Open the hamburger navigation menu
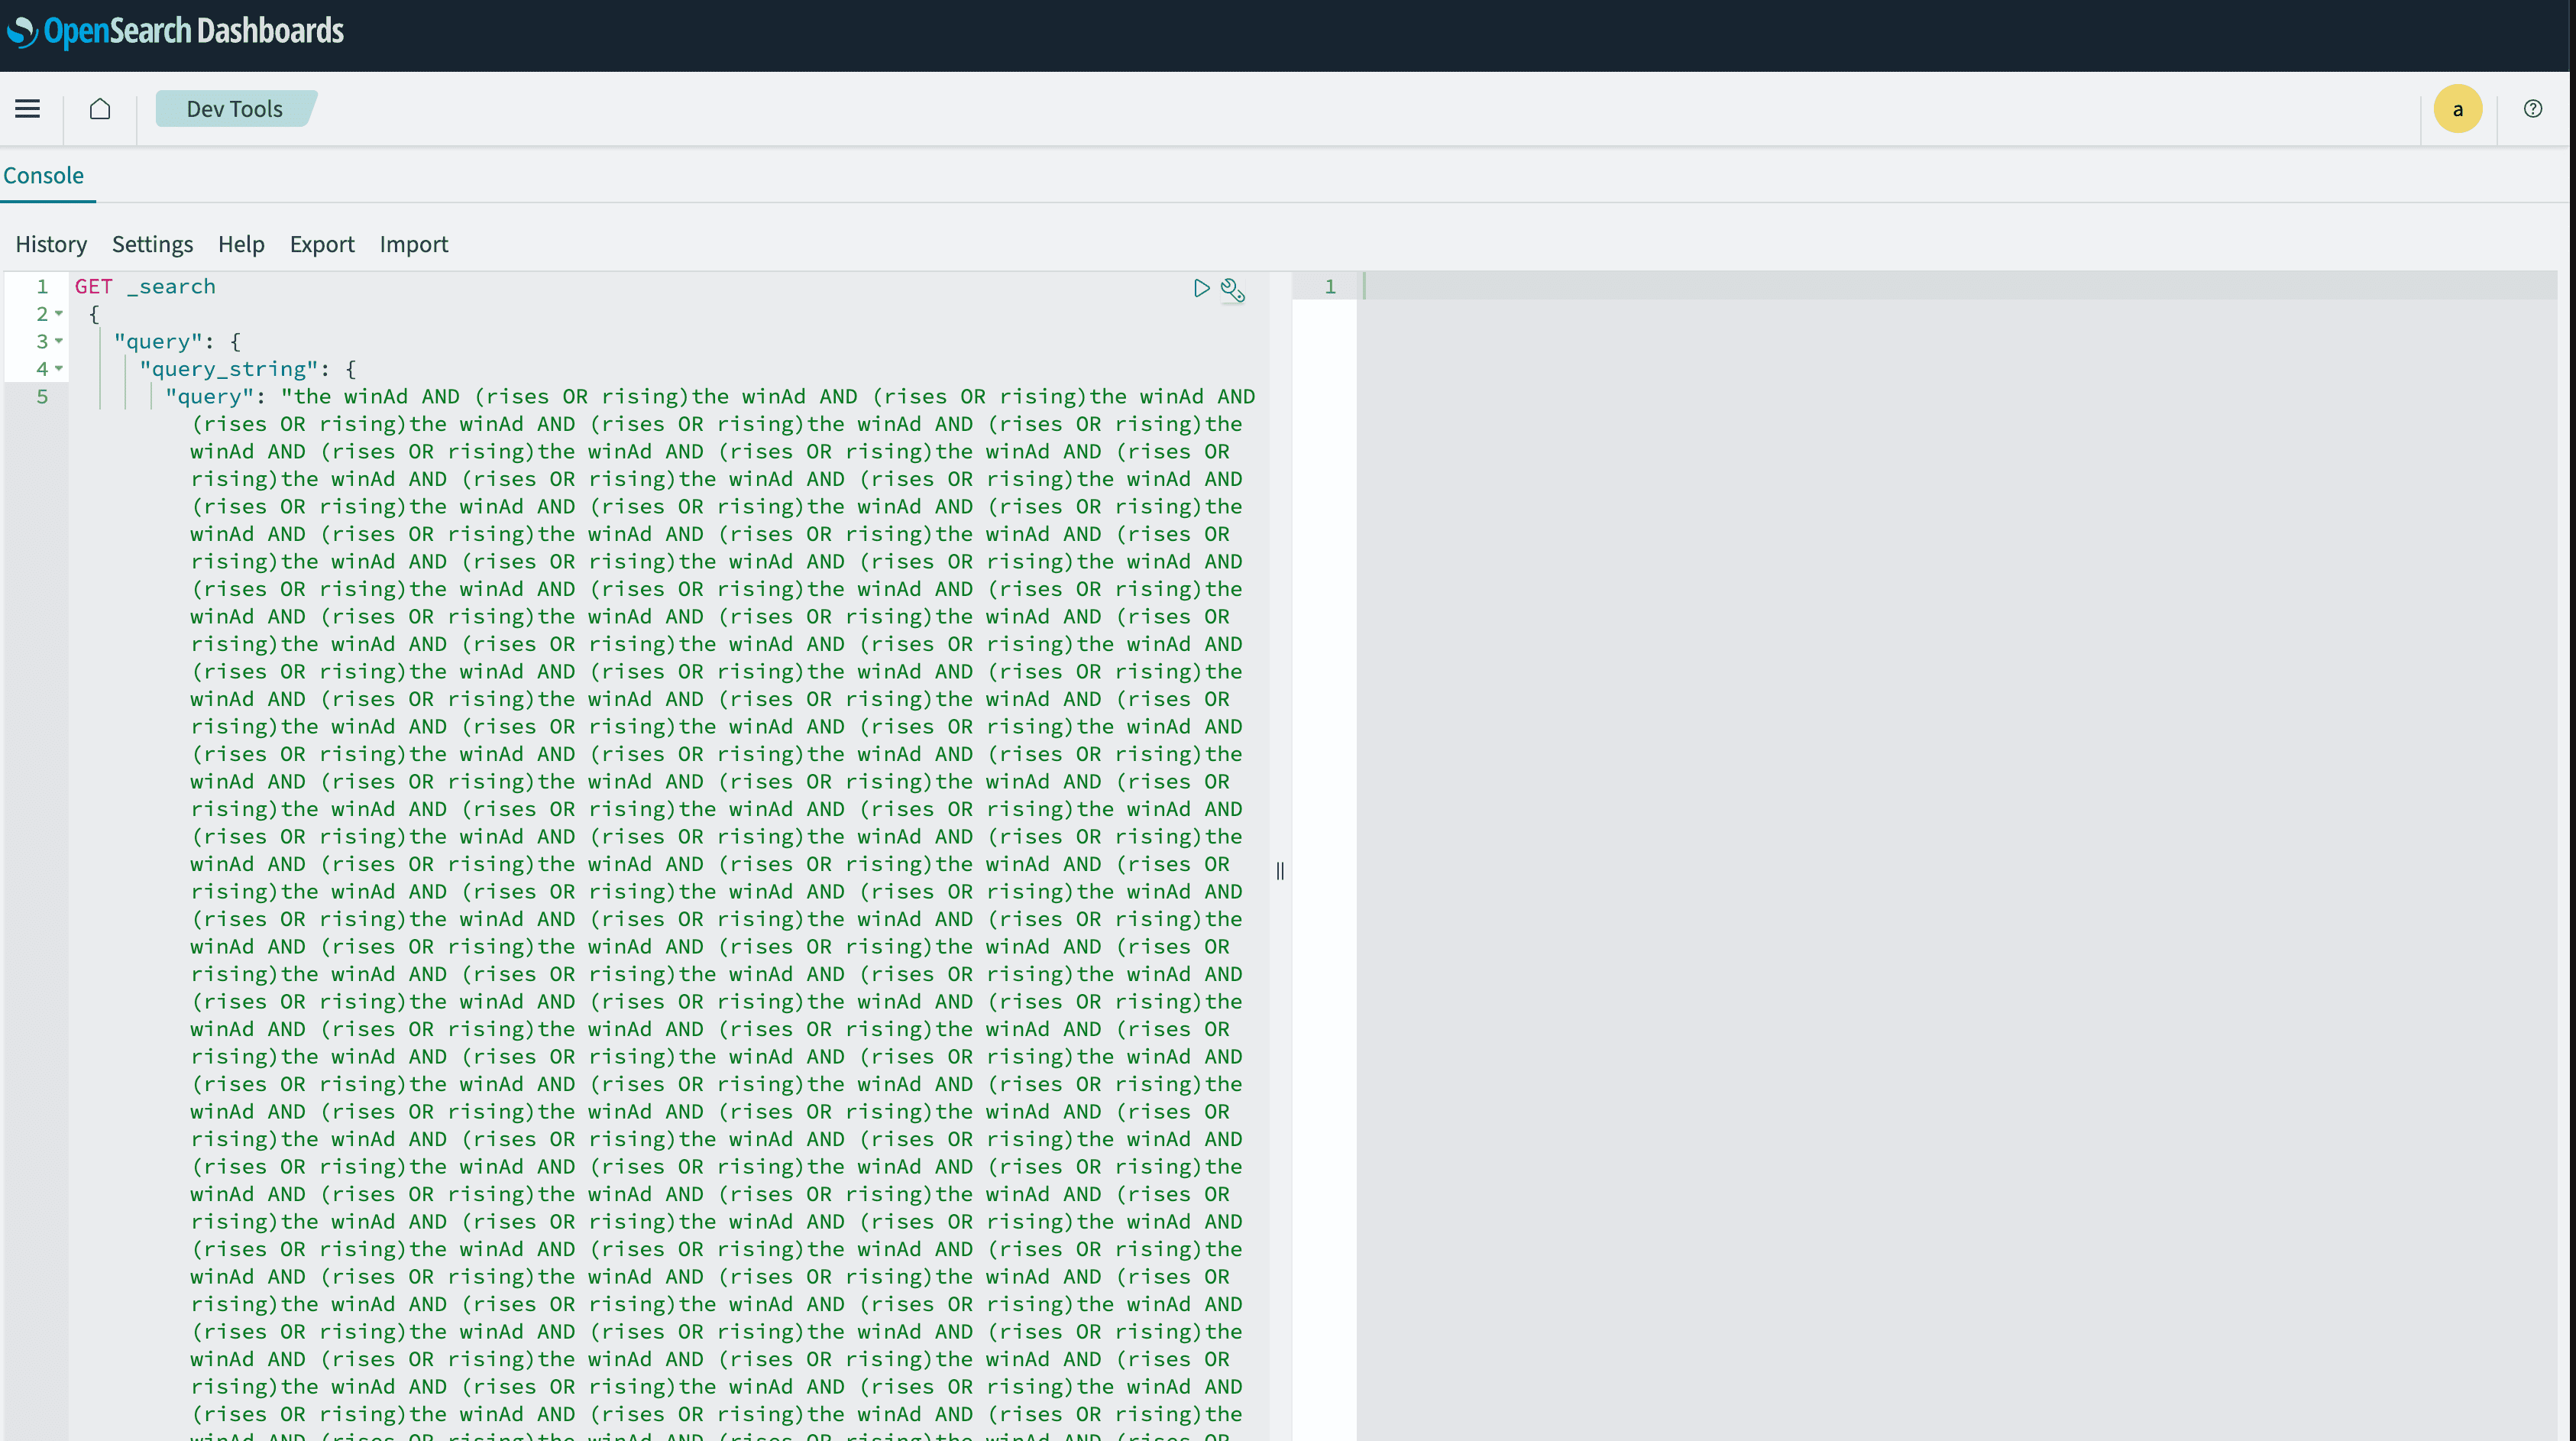This screenshot has width=2576, height=1441. pyautogui.click(x=27, y=108)
